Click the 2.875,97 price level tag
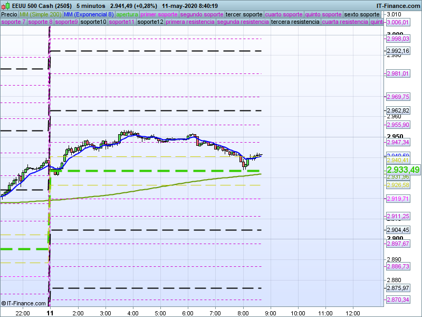 click(x=398, y=288)
